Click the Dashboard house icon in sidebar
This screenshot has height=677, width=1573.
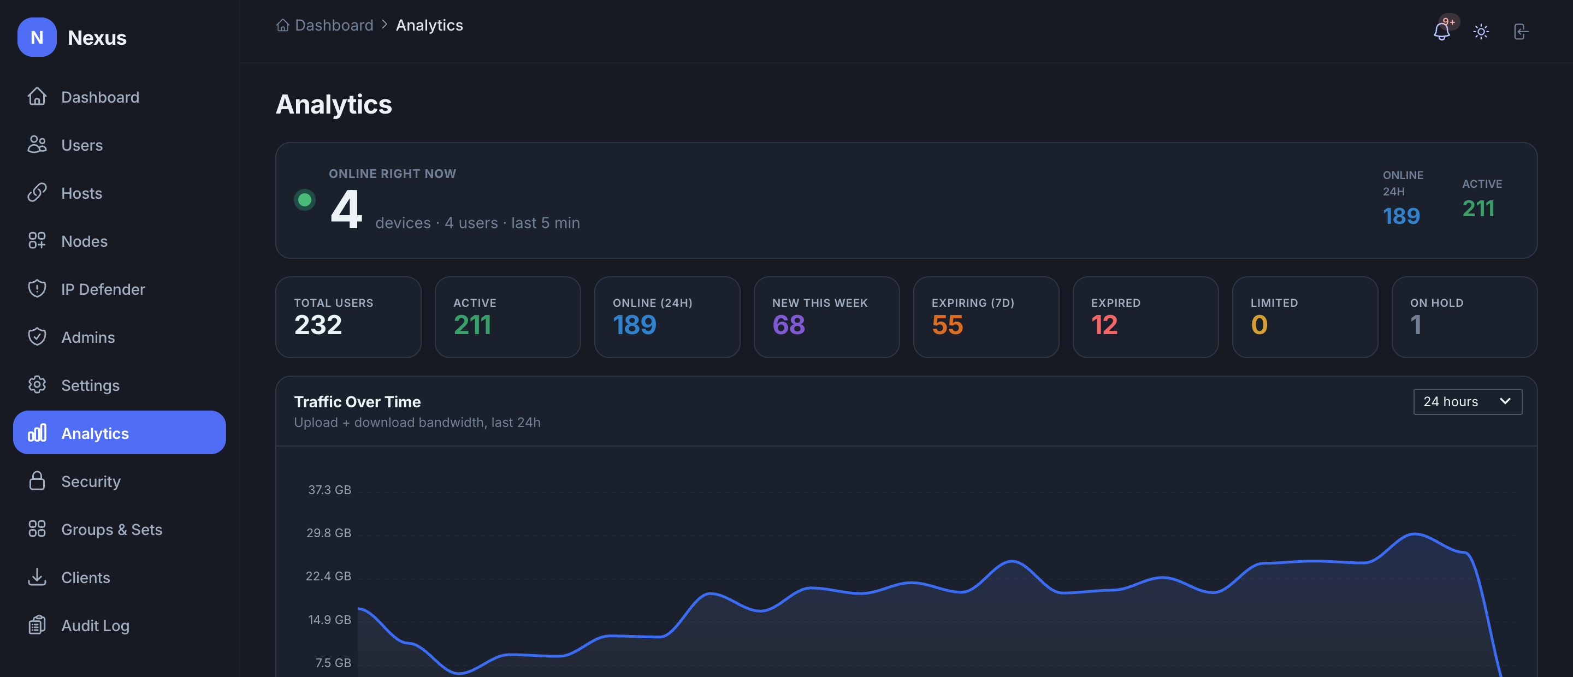37,97
